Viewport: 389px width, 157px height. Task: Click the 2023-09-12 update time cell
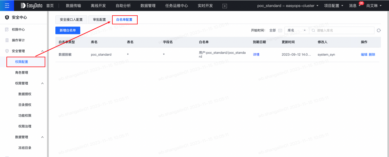tap(296, 54)
